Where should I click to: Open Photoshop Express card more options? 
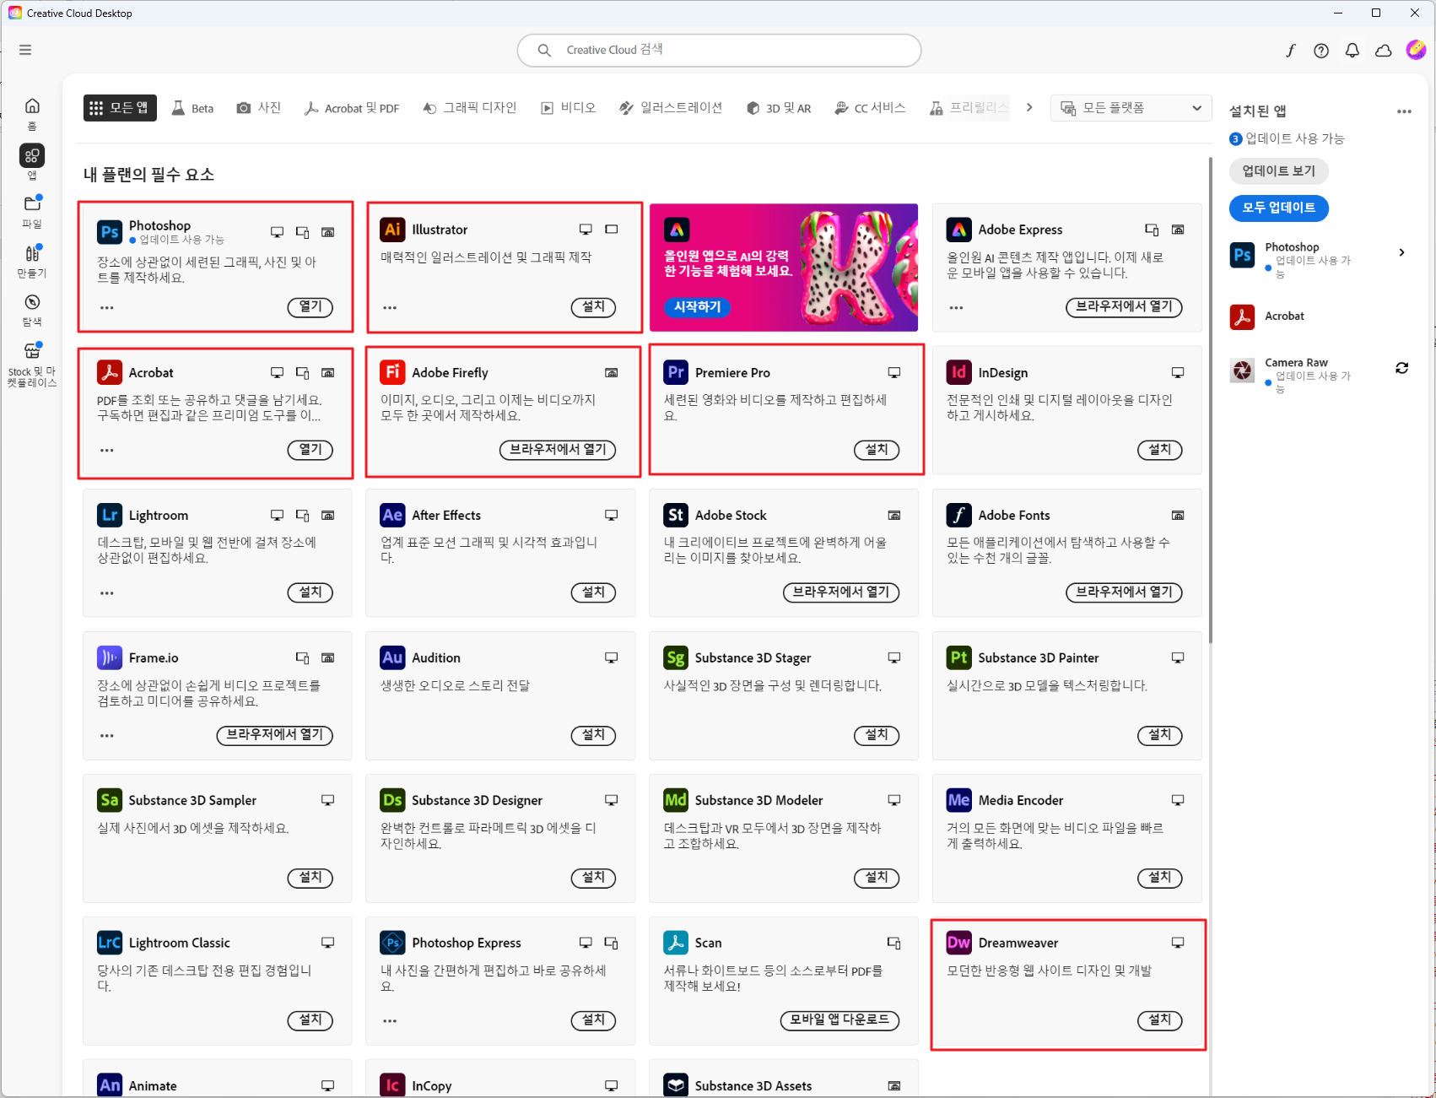pos(390,1021)
